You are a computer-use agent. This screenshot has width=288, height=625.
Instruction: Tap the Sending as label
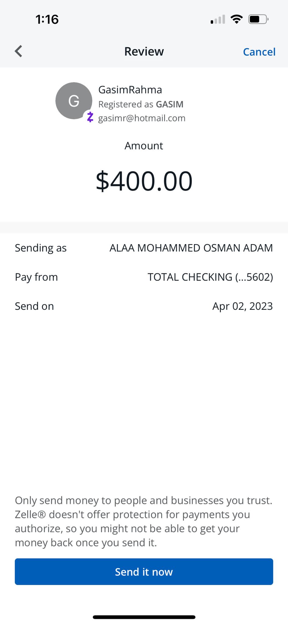[41, 248]
